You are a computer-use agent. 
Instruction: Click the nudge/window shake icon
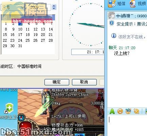[x=136, y=111]
